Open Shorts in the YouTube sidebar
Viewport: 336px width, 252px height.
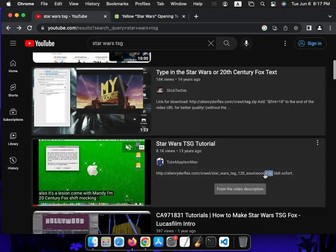[x=13, y=91]
